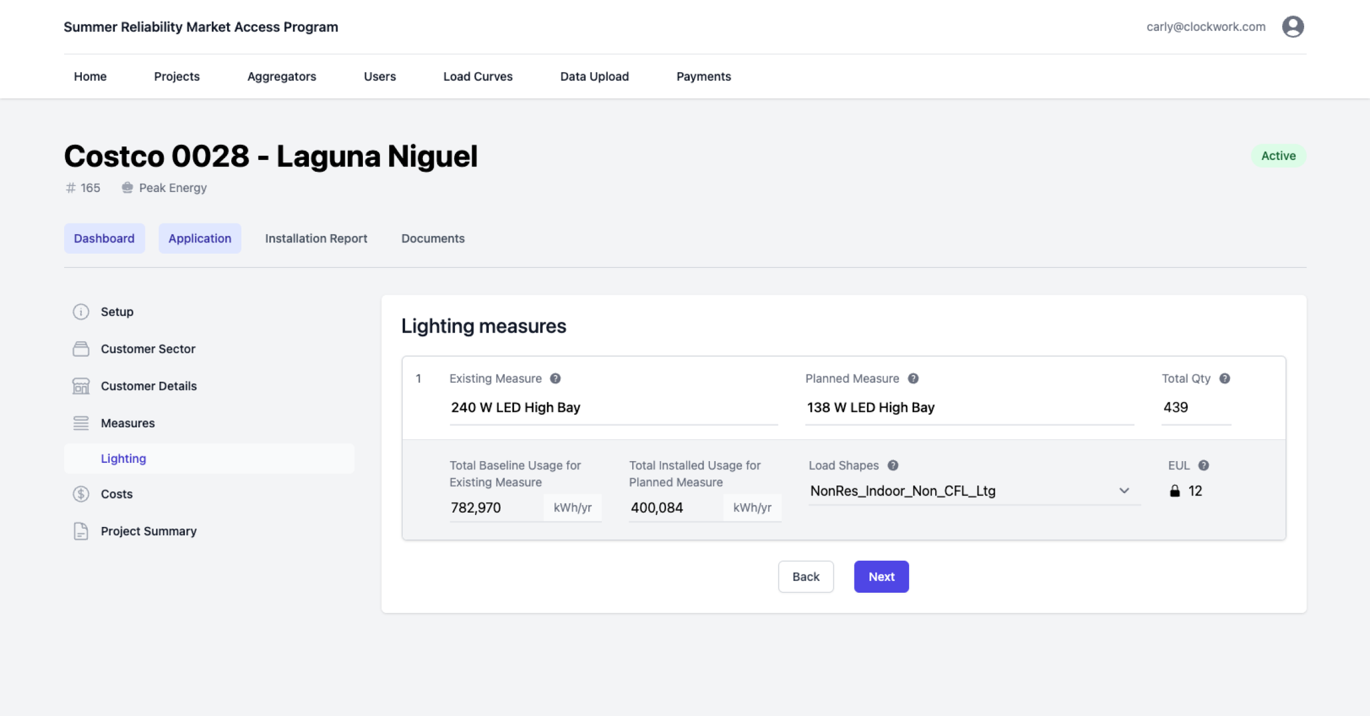Show help for EUL
Image resolution: width=1370 pixels, height=716 pixels.
pos(1203,465)
